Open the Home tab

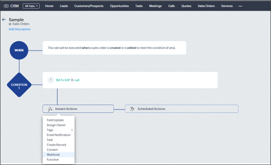tap(49, 6)
